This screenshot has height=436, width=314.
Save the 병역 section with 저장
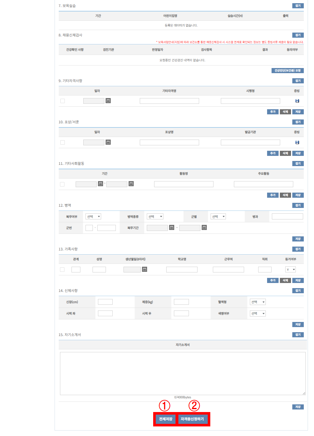(x=298, y=239)
